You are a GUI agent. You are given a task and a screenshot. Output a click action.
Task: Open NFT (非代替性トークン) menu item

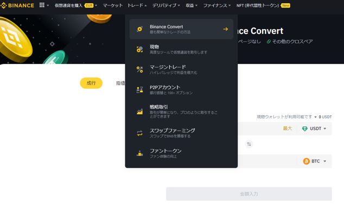point(258,5)
